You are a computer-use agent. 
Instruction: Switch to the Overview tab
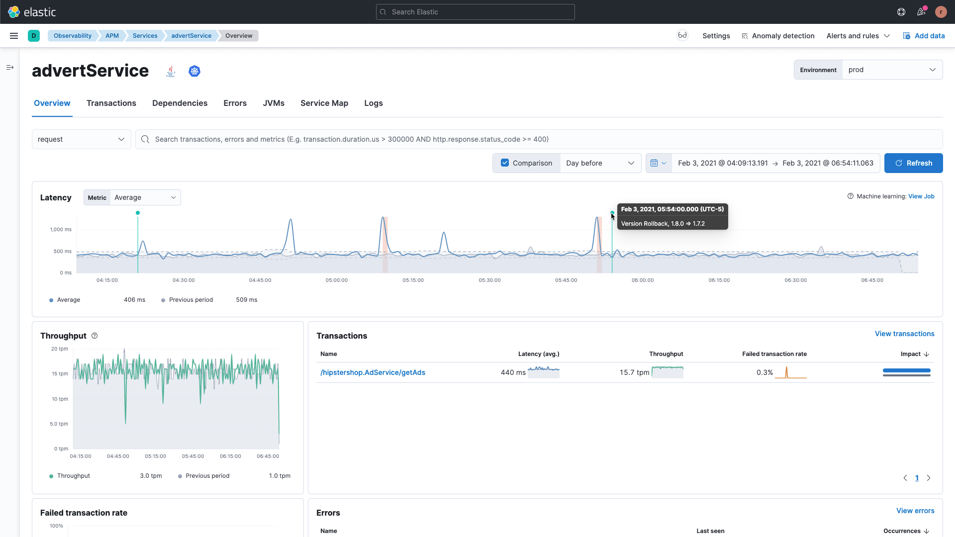[52, 103]
